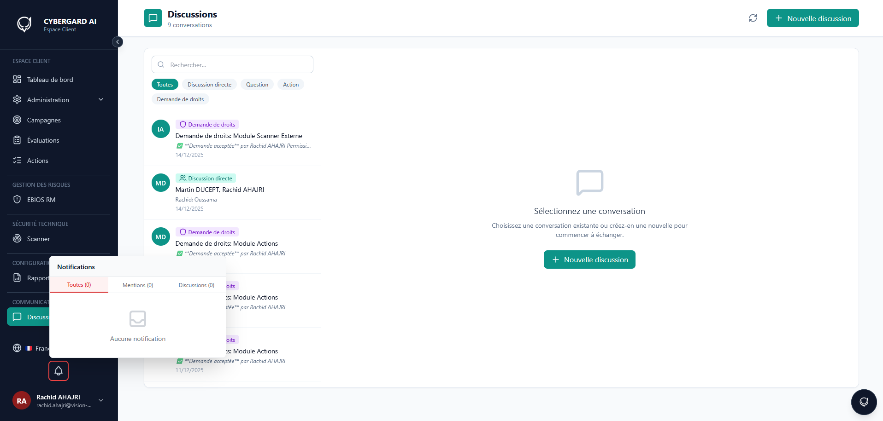Click the 11/12/2025 date on last conversation
The image size is (883, 421).
coord(189,370)
